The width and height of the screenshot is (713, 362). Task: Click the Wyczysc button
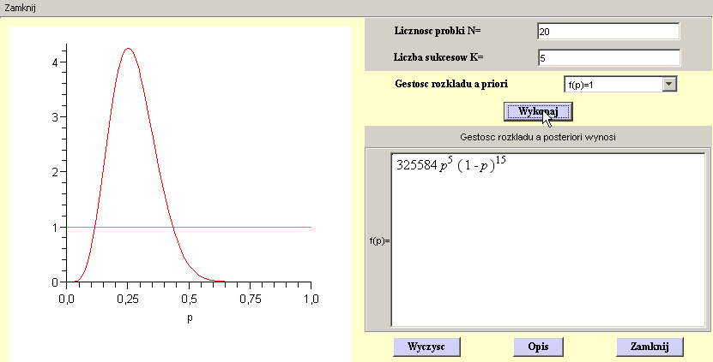pos(426,347)
